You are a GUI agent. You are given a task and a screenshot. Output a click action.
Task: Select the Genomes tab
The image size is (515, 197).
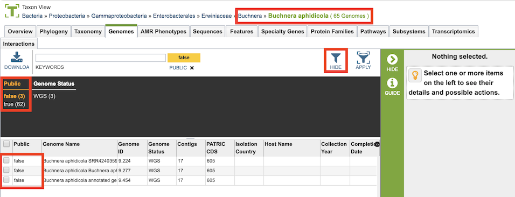tap(121, 32)
